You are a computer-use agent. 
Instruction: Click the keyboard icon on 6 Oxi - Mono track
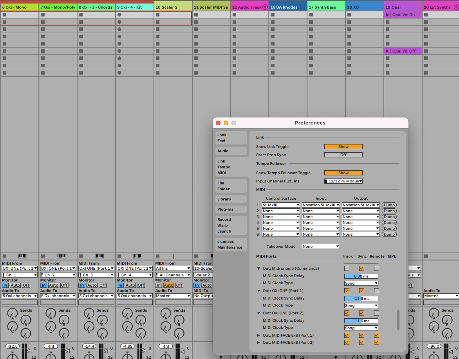pyautogui.click(x=23, y=256)
